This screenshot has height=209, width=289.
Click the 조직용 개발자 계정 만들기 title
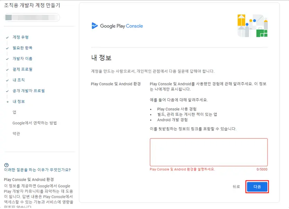[x=32, y=5]
